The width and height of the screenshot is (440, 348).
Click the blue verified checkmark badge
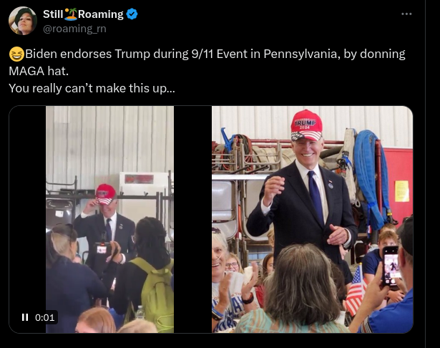(132, 15)
